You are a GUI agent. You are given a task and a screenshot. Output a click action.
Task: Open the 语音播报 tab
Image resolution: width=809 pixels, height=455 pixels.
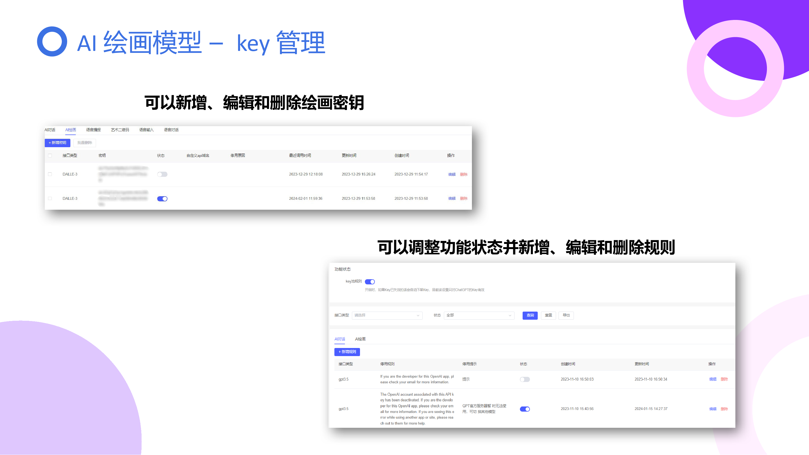(93, 130)
